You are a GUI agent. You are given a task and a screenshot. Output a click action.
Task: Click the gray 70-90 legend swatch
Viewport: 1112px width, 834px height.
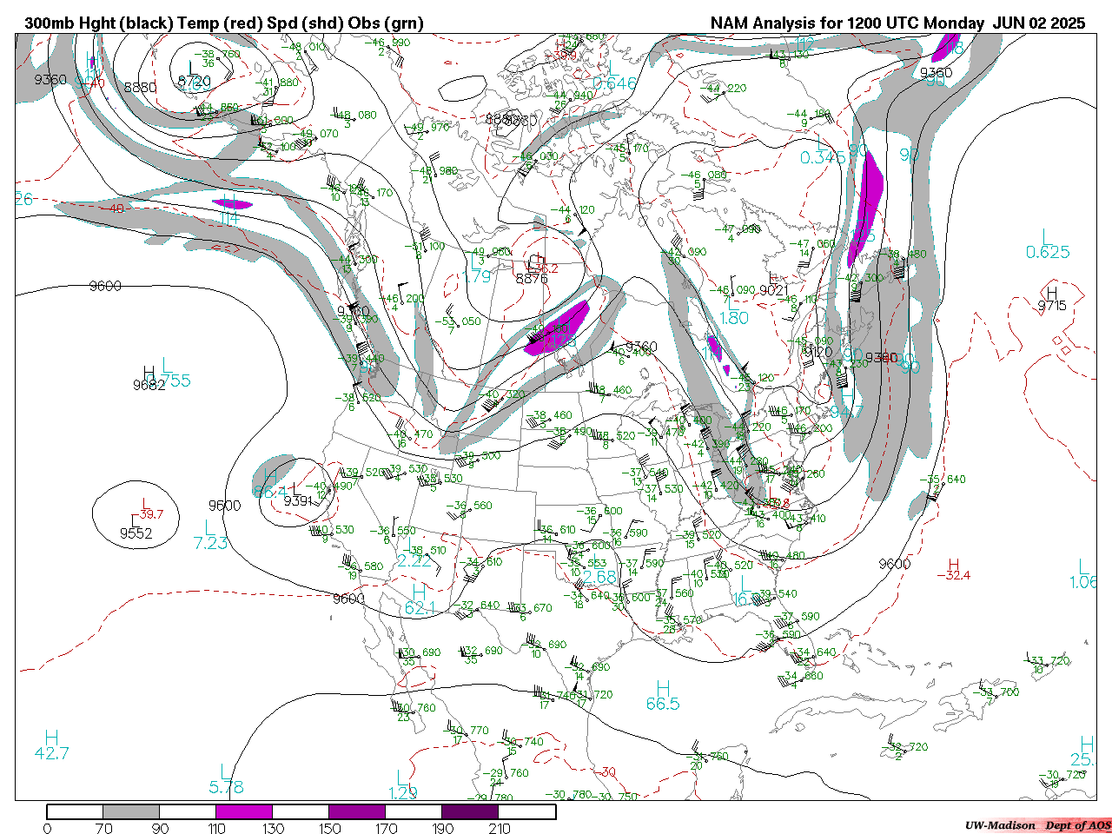coord(131,811)
